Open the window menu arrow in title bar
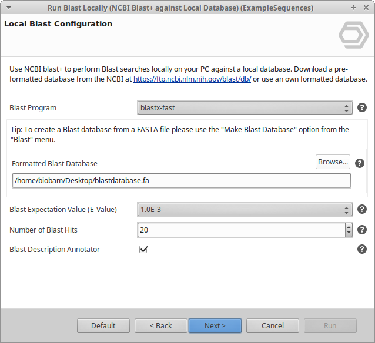Viewport: 375px width, 343px height. point(8,8)
